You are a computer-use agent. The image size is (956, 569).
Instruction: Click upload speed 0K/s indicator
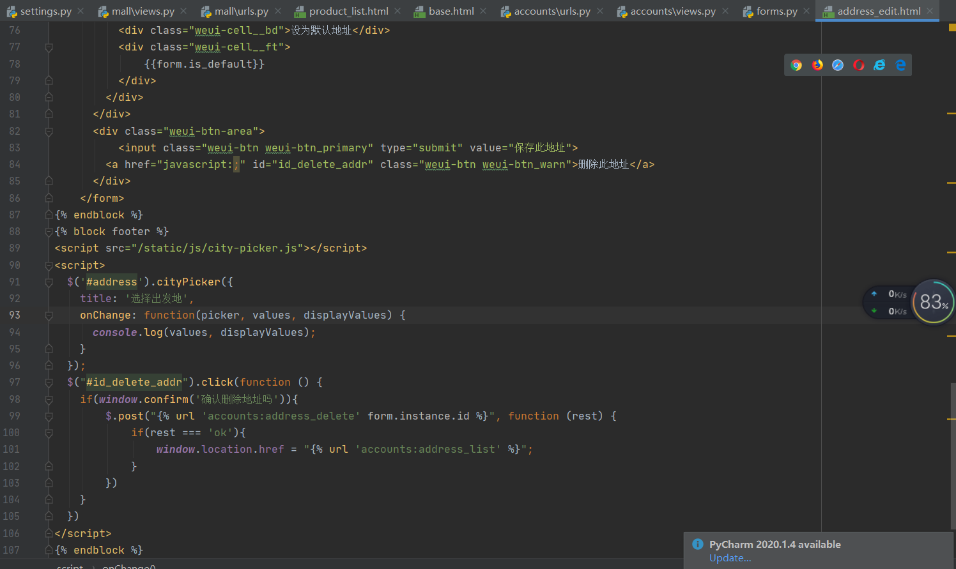pyautogui.click(x=889, y=294)
